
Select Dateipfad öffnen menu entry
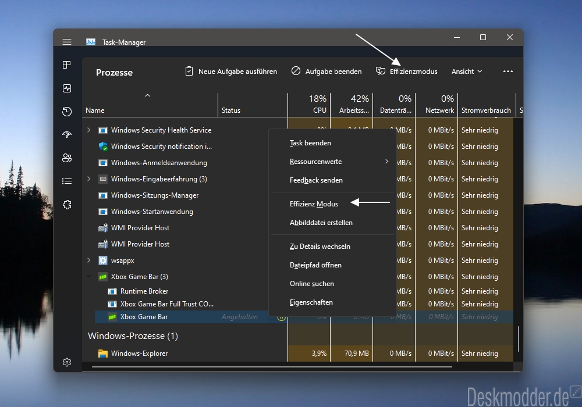(332, 265)
